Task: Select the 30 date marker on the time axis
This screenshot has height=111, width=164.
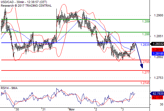Action: click(x=17, y=109)
